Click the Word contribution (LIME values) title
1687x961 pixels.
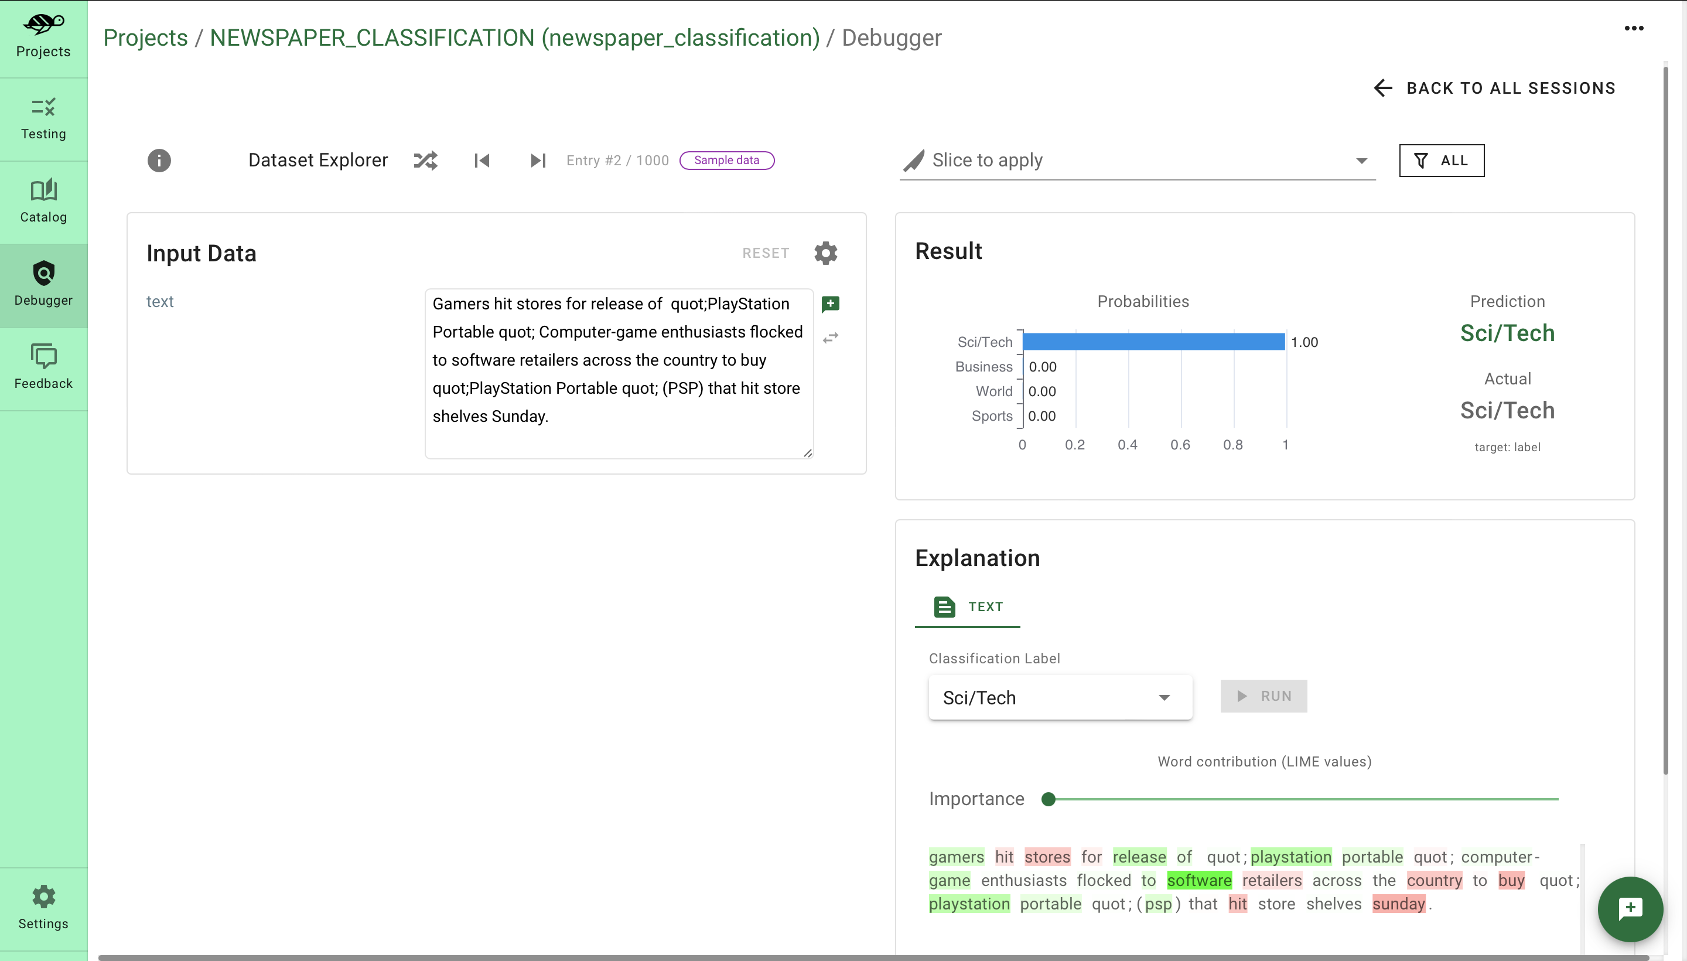tap(1264, 761)
